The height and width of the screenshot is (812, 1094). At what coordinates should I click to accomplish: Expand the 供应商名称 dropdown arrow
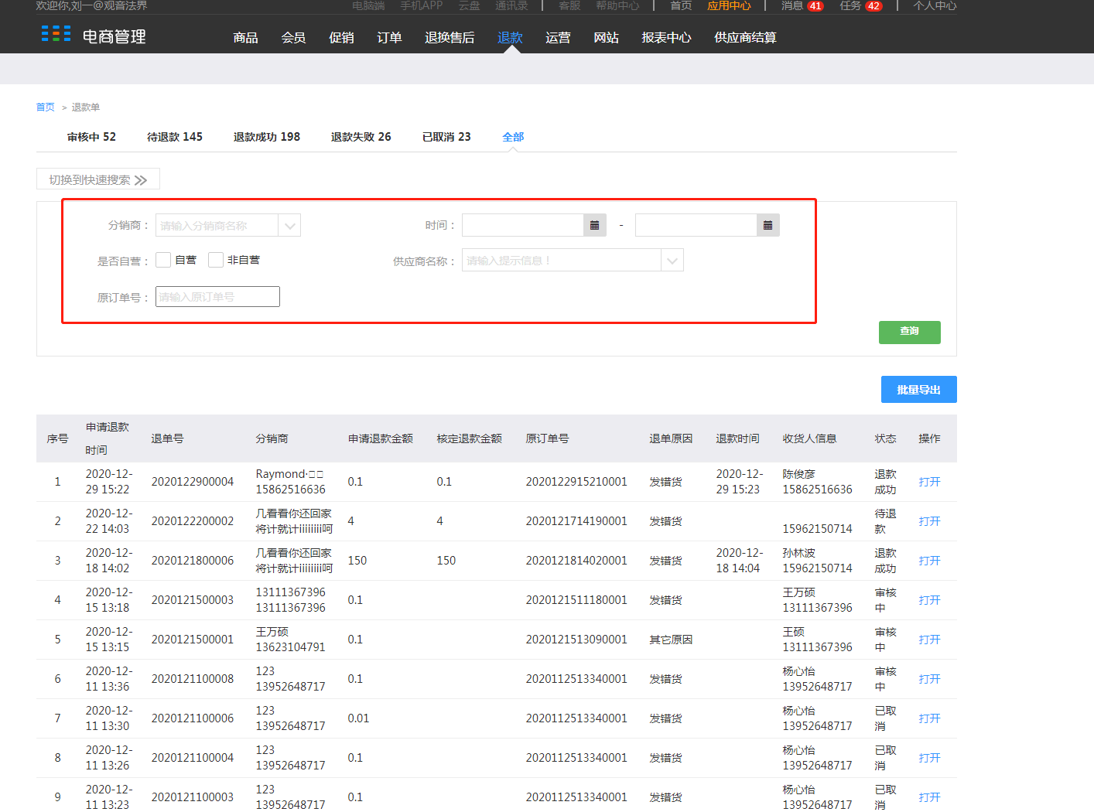point(672,261)
